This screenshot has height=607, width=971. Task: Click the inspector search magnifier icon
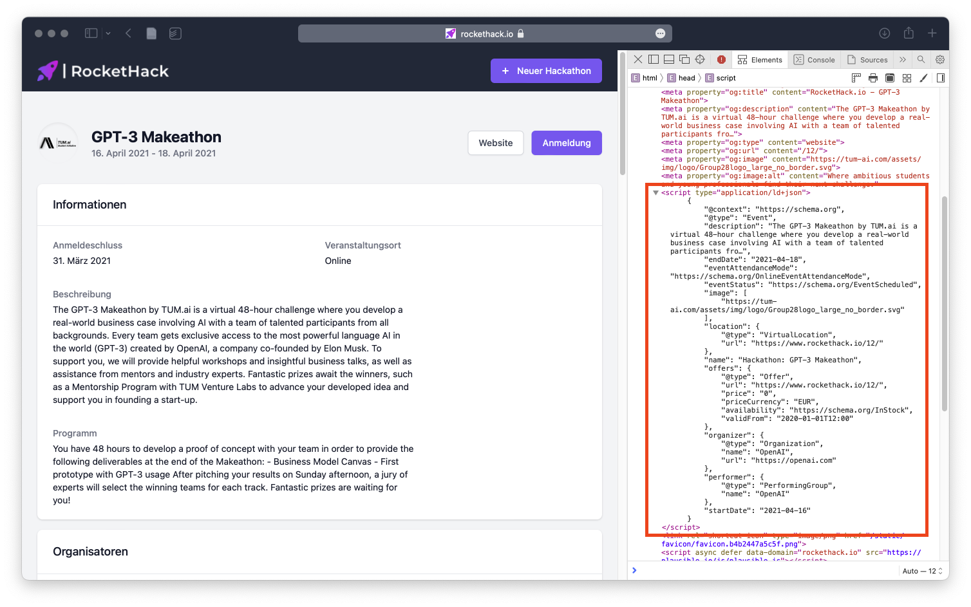pos(921,59)
